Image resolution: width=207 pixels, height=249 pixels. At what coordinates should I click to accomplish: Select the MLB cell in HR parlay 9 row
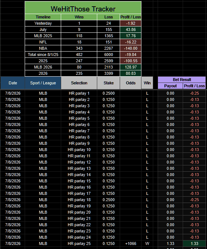(x=43, y=143)
